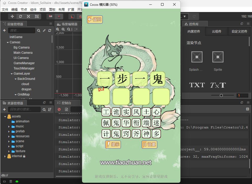Click the red corner-square toolbar icon

pyautogui.click(x=73, y=16)
